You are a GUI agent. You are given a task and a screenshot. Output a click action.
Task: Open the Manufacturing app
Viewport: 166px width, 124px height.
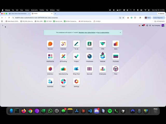point(63,69)
